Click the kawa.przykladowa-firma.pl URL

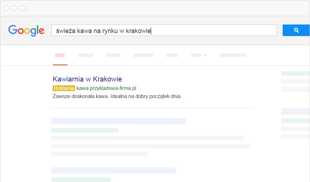(106, 88)
